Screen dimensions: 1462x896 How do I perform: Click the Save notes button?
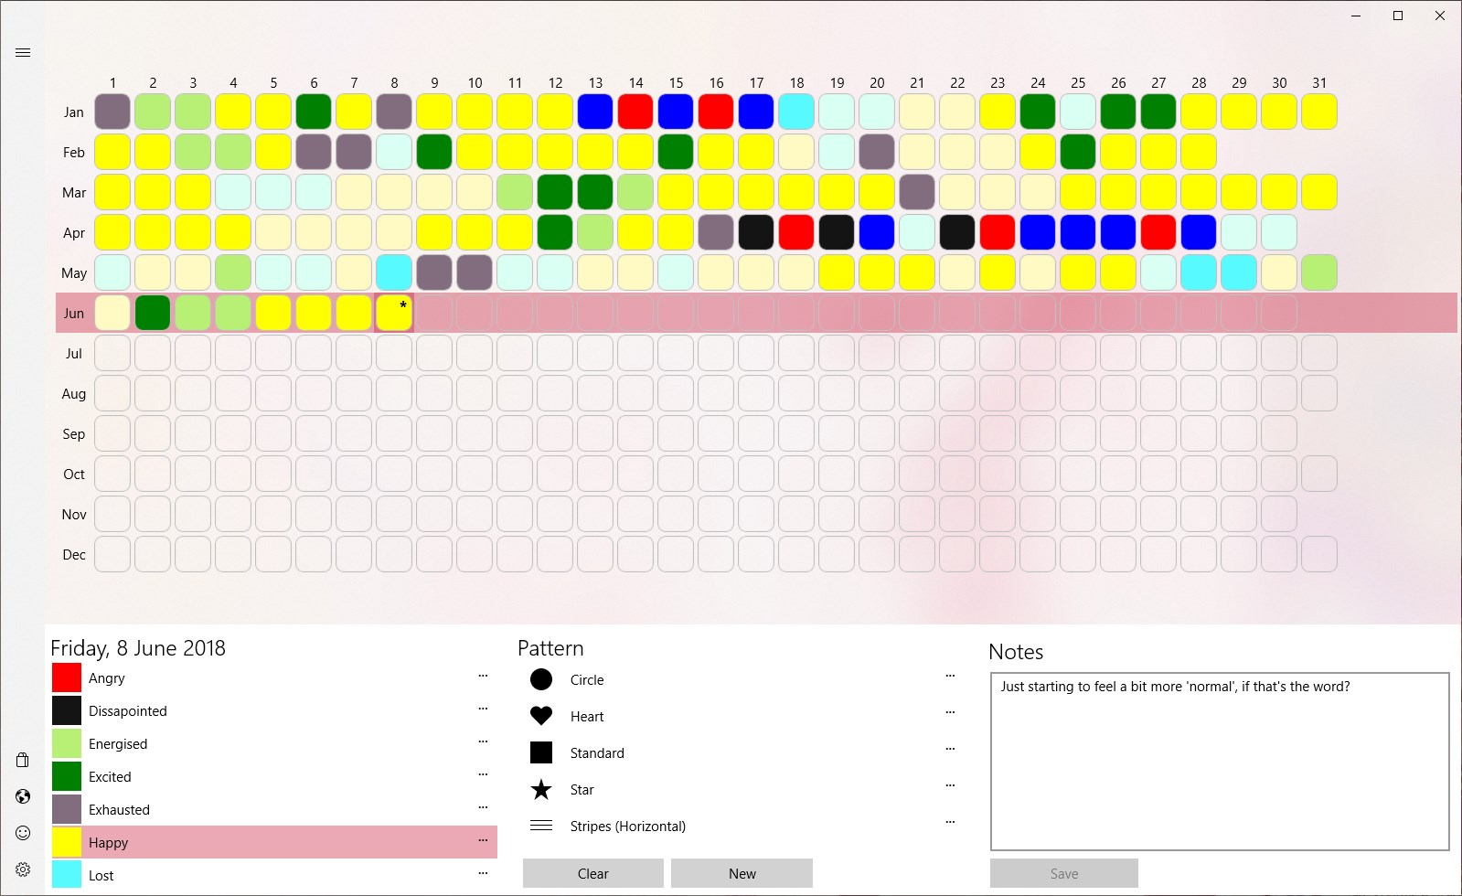(1064, 873)
